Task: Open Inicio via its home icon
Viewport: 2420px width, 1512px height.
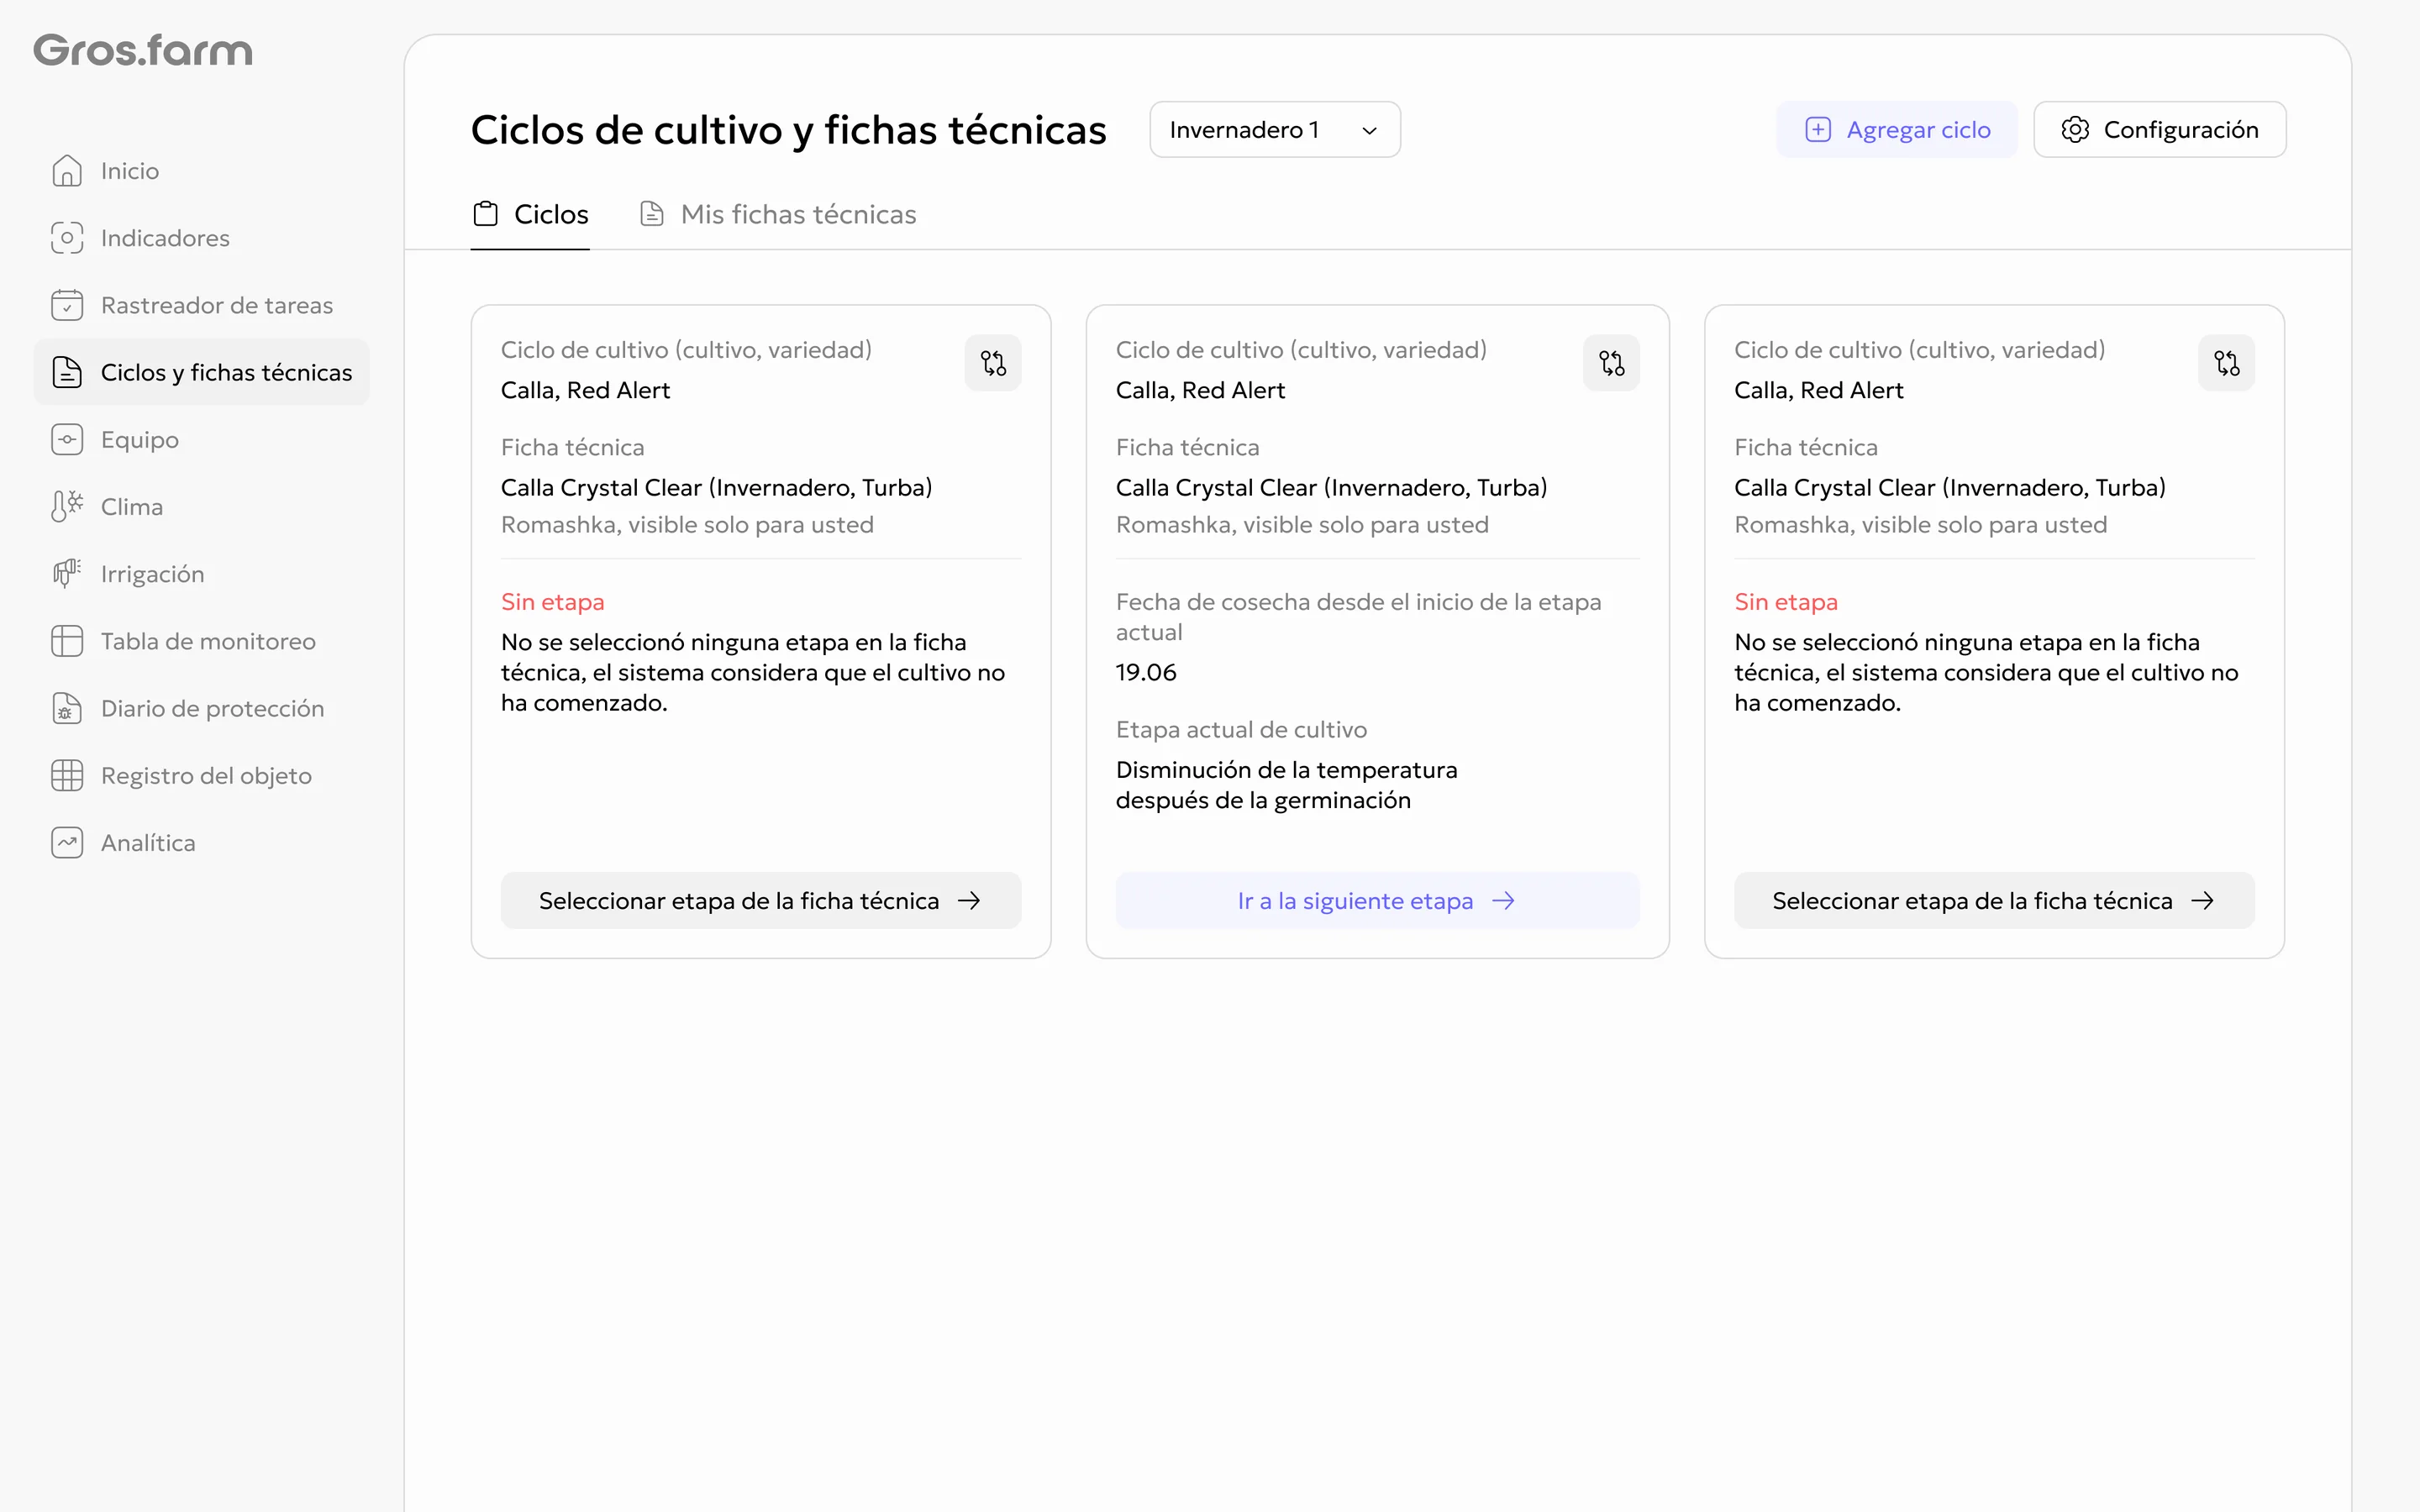Action: pos(67,171)
